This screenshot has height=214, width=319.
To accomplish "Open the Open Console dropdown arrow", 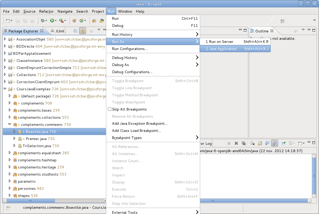I will click(303, 143).
